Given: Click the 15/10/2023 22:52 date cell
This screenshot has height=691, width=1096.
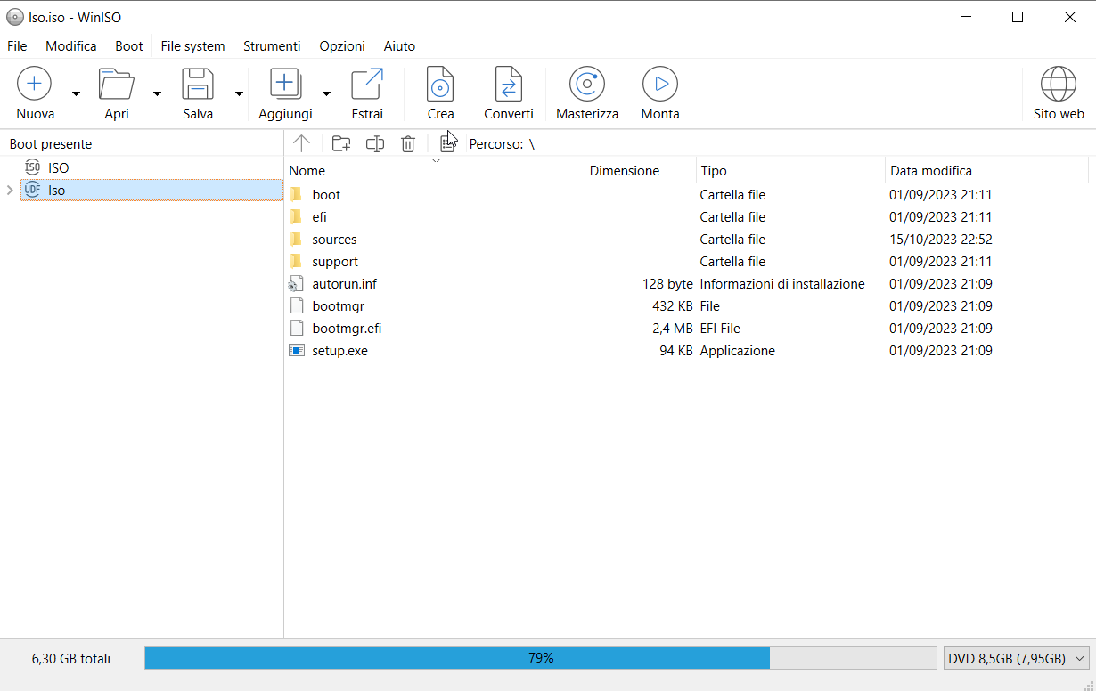Looking at the screenshot, I should tap(941, 239).
